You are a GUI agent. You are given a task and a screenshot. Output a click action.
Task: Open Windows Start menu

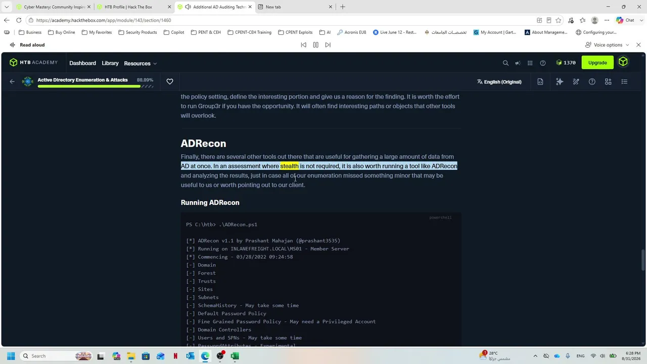pyautogui.click(x=11, y=356)
